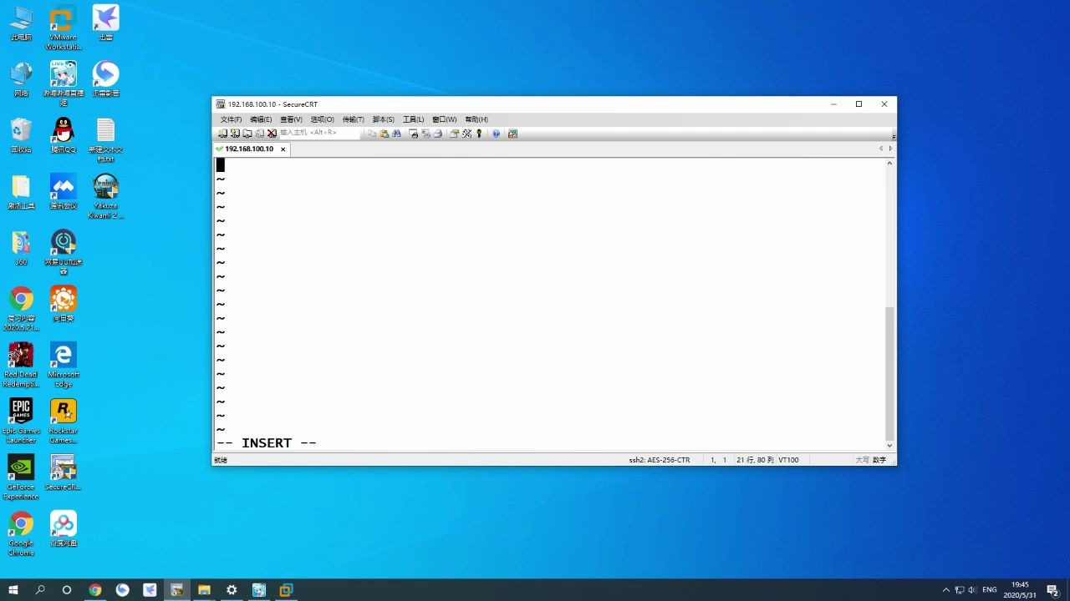
Task: Select the 腾讯QQ penguin desktop icon
Action: [x=63, y=135]
